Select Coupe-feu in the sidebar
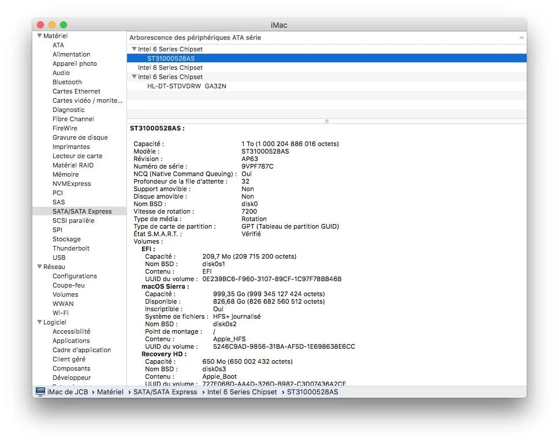The image size is (559, 444). (69, 285)
